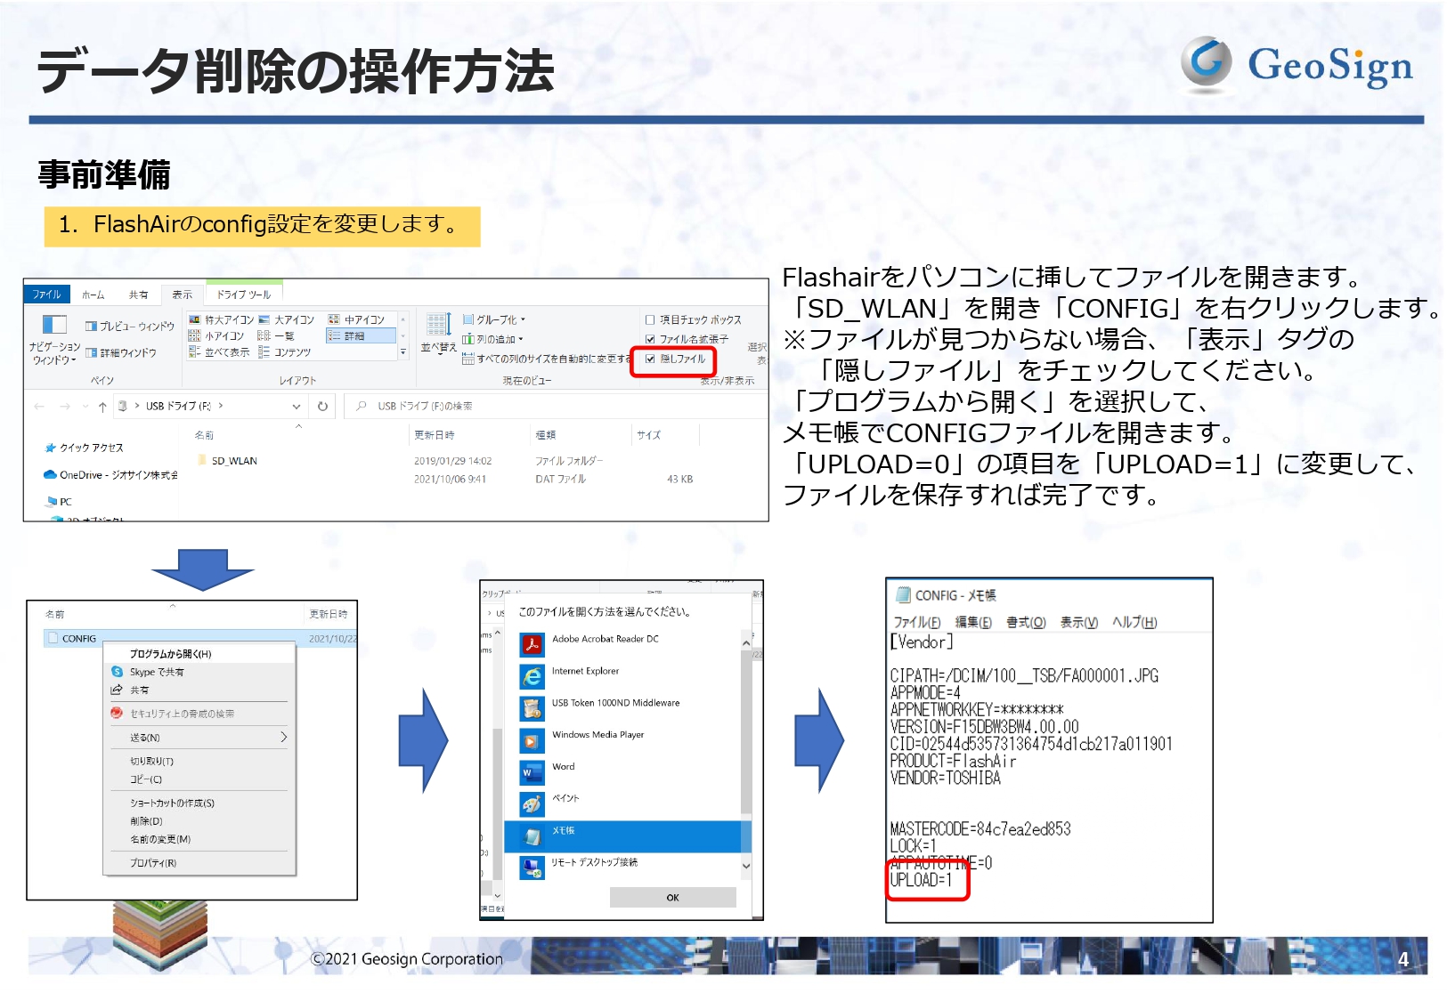Open Notepad Edit (編集) menu
Image resolution: width=1447 pixels, height=1001 pixels.
(x=973, y=622)
